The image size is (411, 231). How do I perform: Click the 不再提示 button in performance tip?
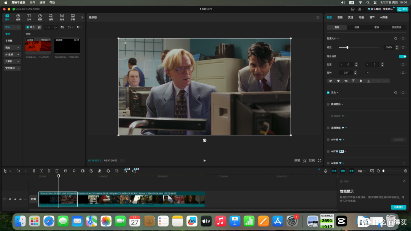[x=398, y=207]
